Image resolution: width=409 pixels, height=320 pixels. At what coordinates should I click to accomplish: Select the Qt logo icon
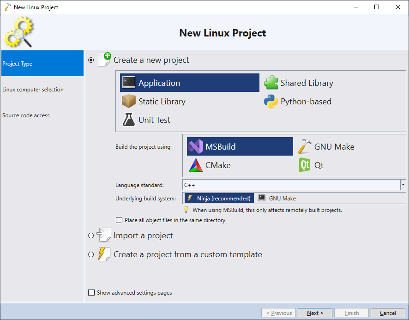pos(304,165)
